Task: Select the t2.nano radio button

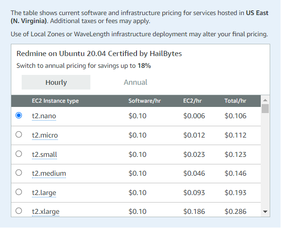Action: click(x=19, y=115)
